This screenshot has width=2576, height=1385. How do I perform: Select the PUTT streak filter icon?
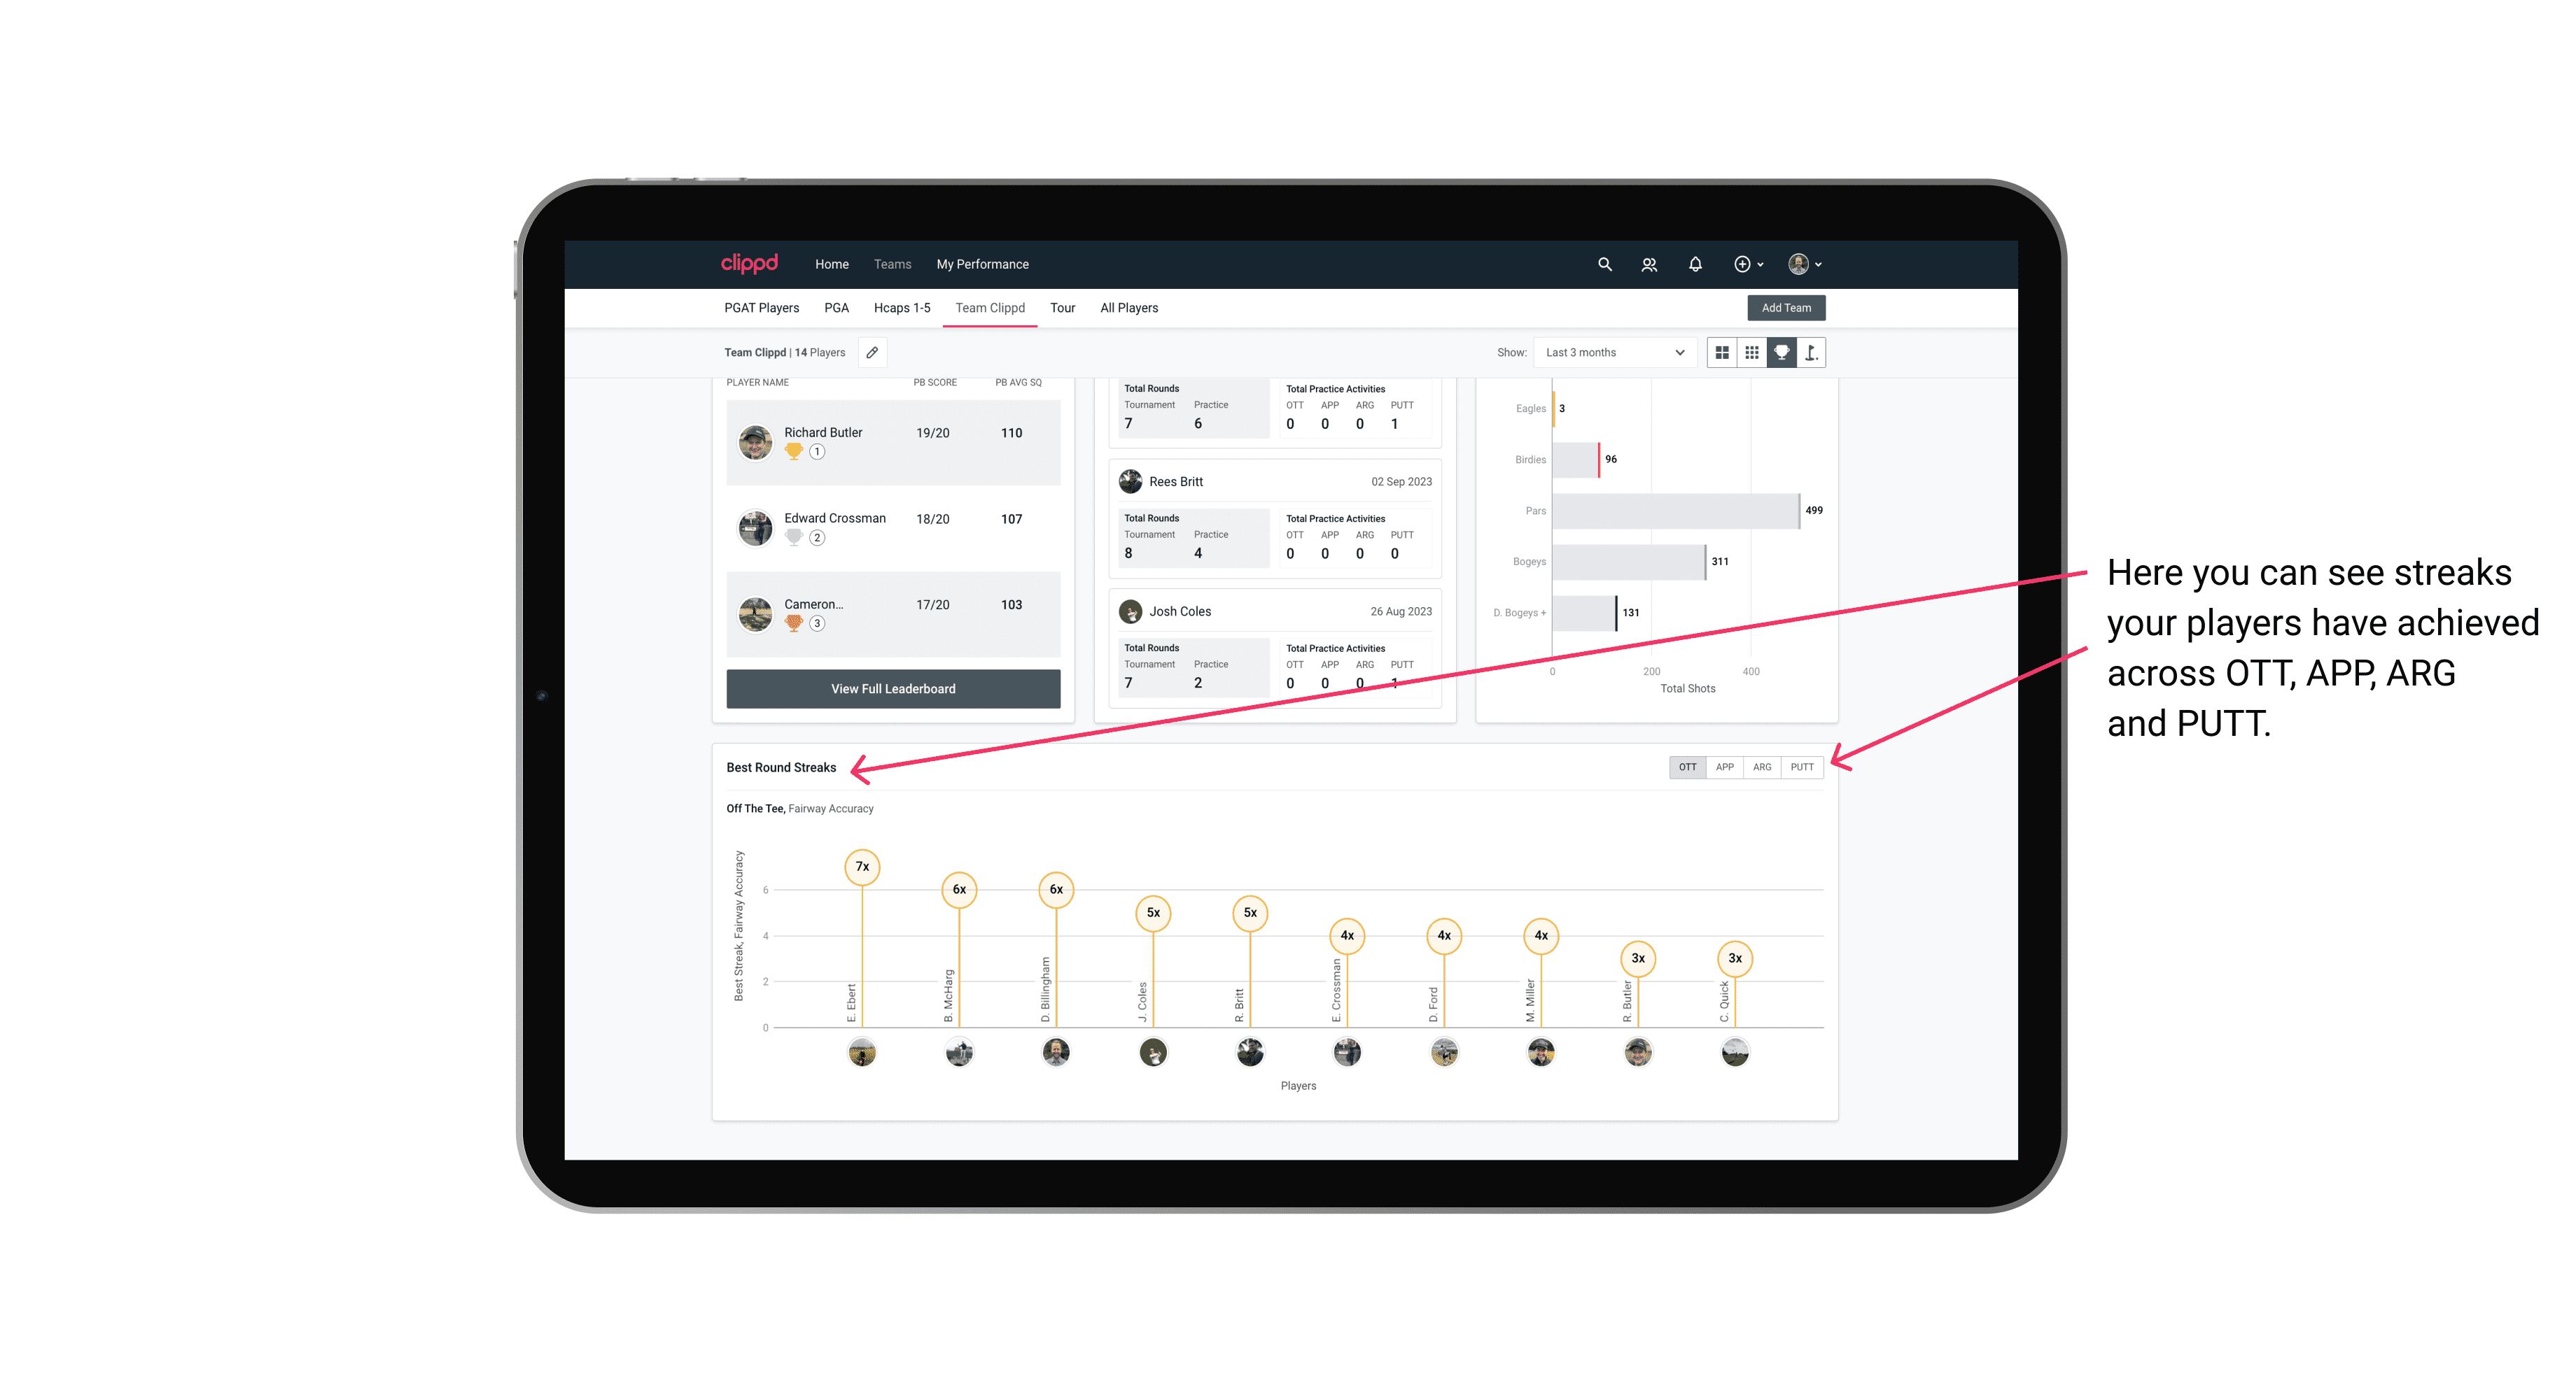coord(1802,766)
